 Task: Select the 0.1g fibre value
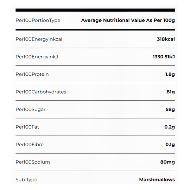tap(170, 144)
